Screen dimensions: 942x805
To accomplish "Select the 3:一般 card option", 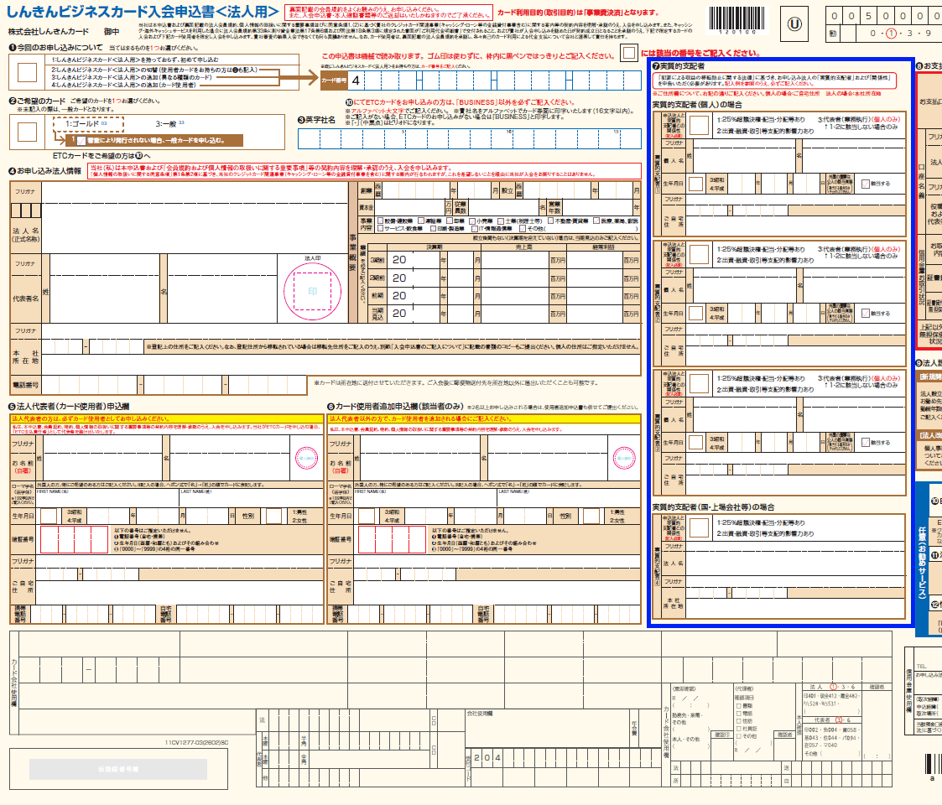I will click(166, 124).
